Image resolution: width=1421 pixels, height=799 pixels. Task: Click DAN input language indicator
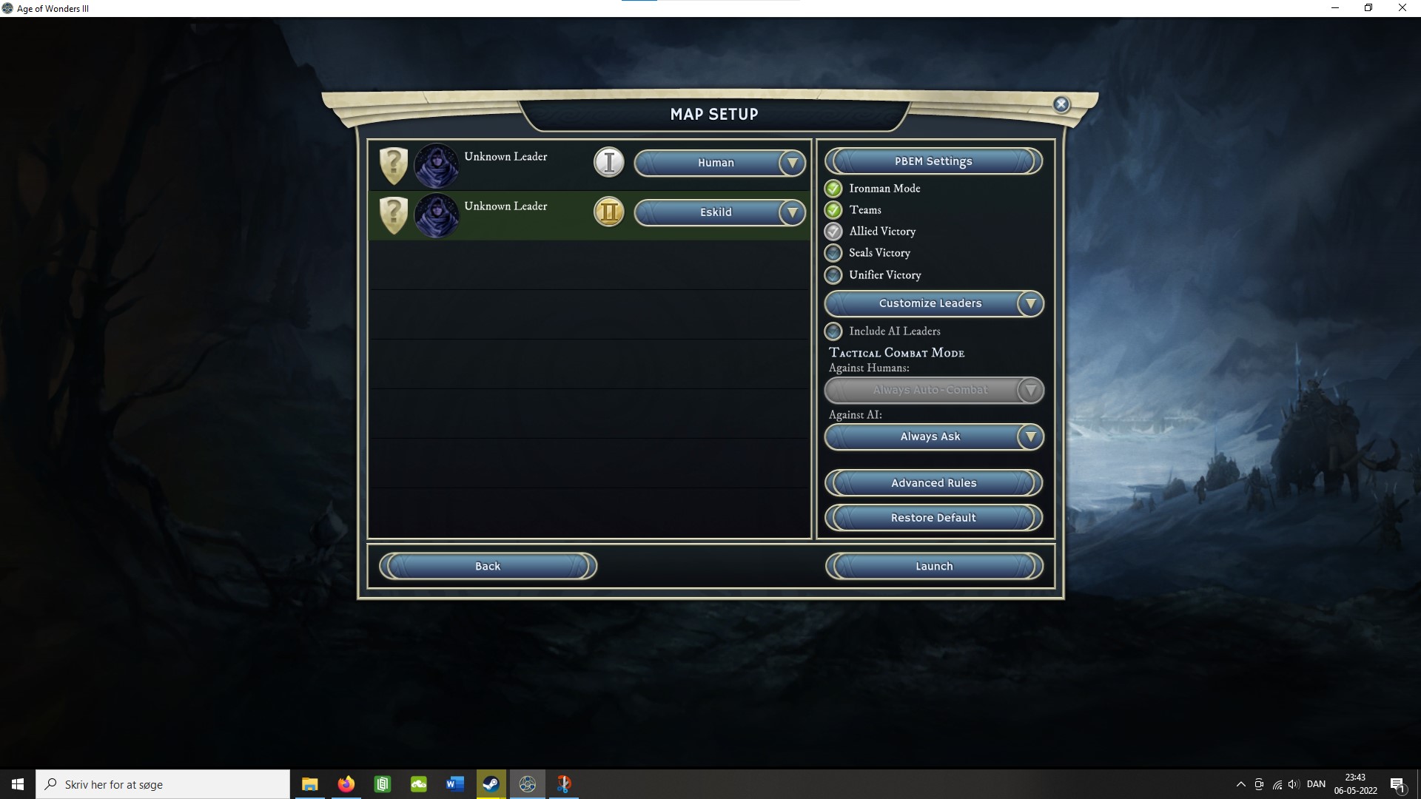click(x=1316, y=784)
